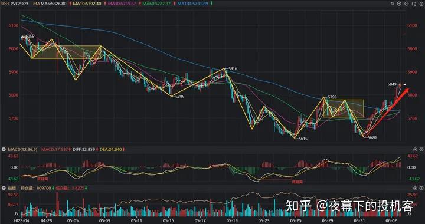Click the 05-05 date on time axis
The image size is (425, 224).
tap(74, 221)
